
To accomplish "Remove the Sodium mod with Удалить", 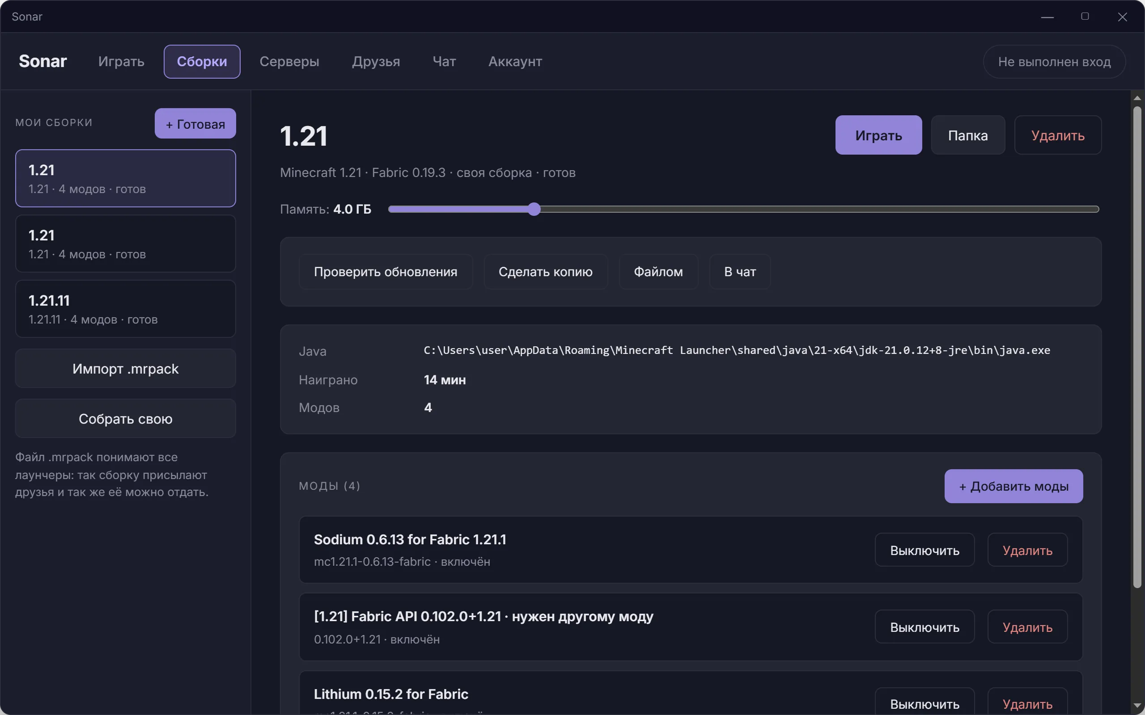I will [1027, 550].
